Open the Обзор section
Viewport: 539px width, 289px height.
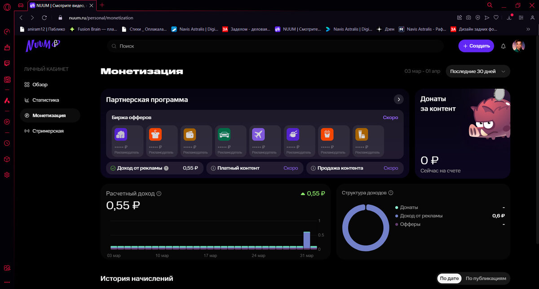[41, 84]
